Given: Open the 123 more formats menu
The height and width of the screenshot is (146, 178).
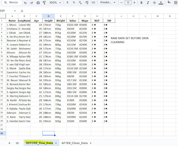Looking at the screenshot, I should (x=93, y=3).
